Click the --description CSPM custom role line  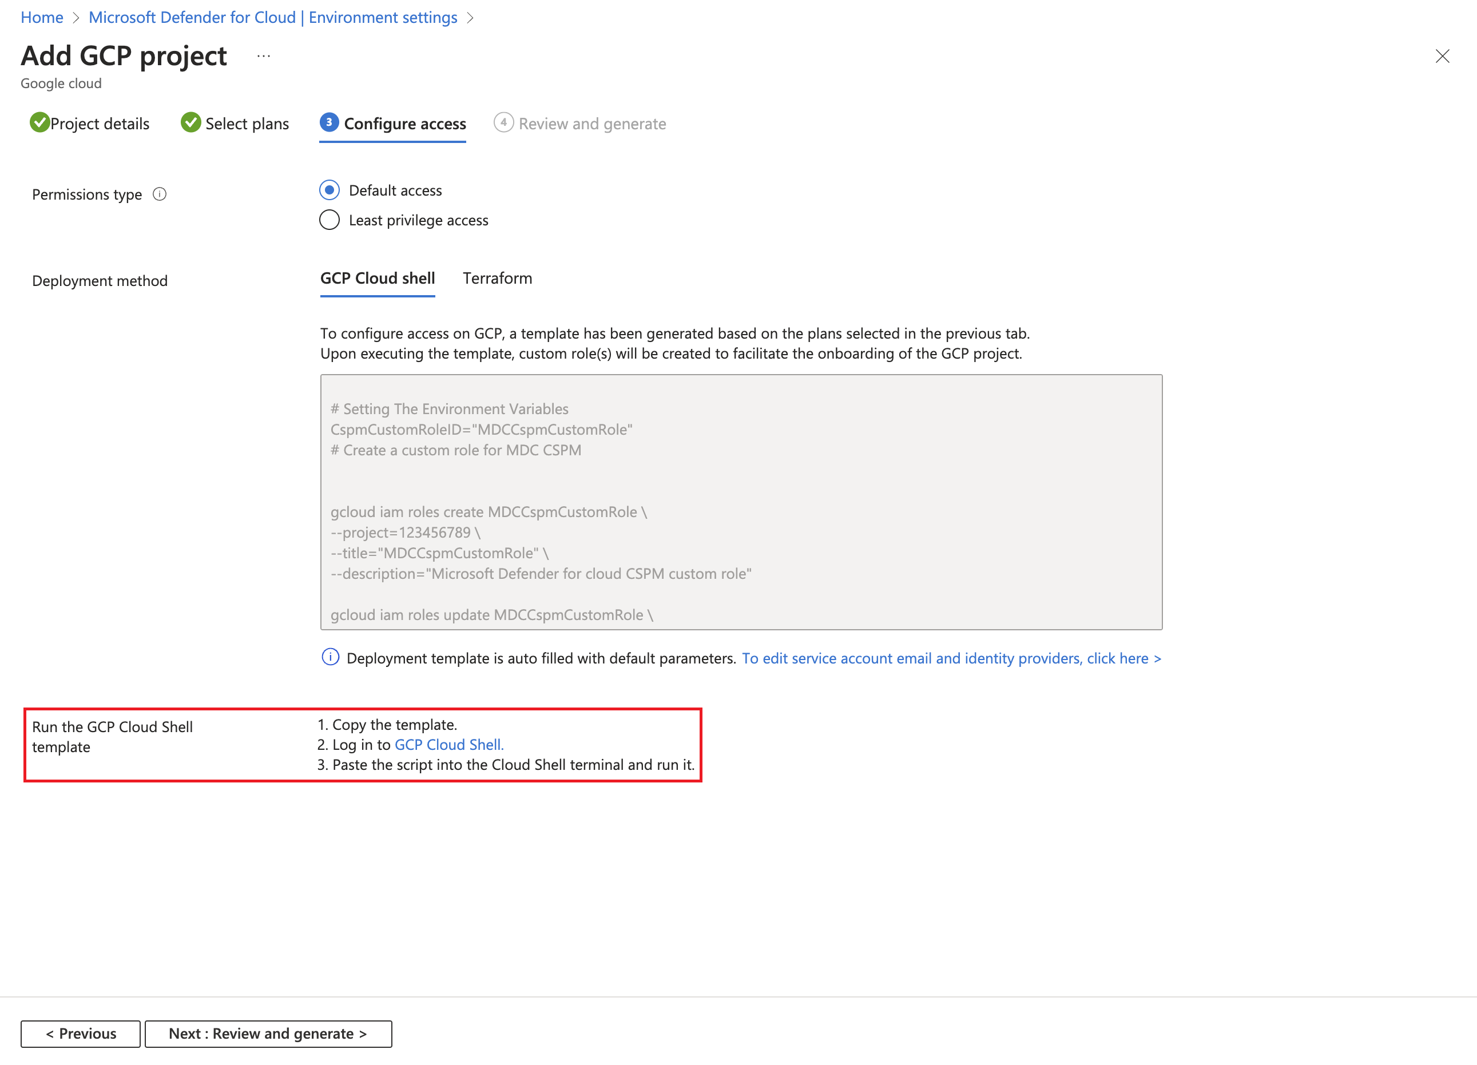coord(541,574)
